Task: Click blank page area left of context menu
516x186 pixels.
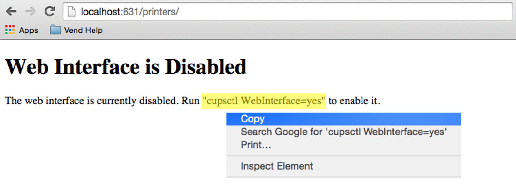Action: pyautogui.click(x=113, y=145)
